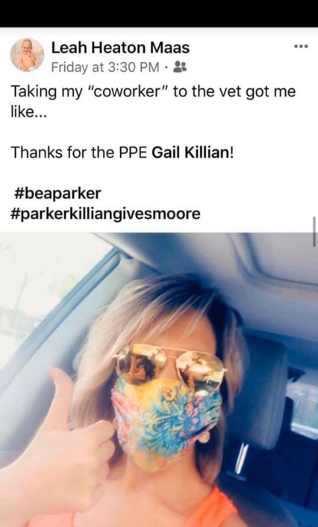Tap the black bar above the post

pyautogui.click(x=159, y=13)
